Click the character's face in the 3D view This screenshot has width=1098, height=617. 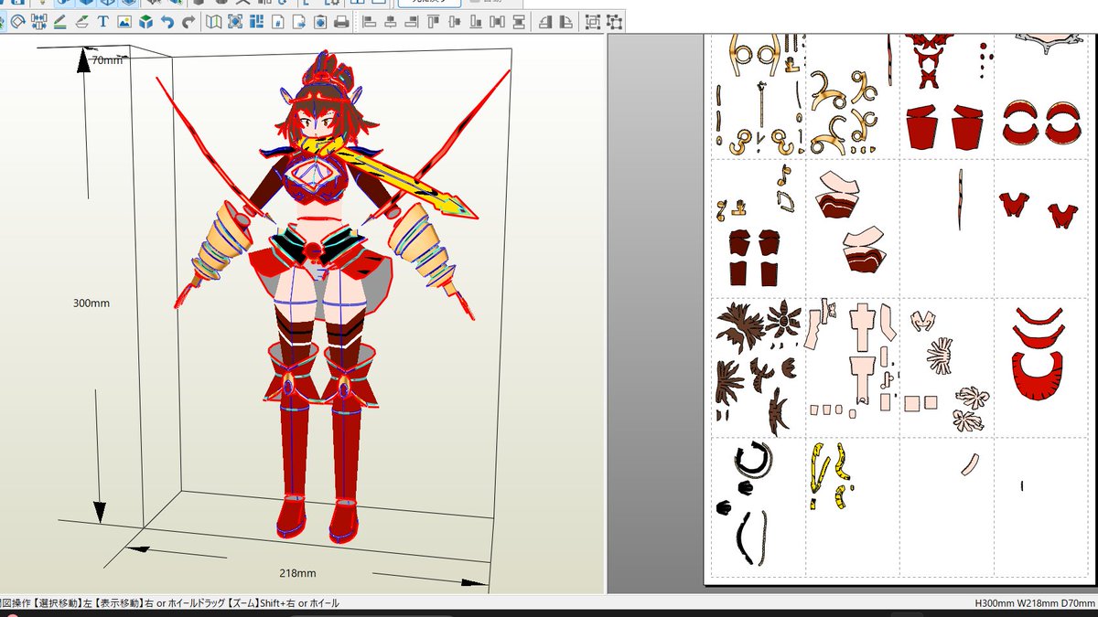click(318, 121)
